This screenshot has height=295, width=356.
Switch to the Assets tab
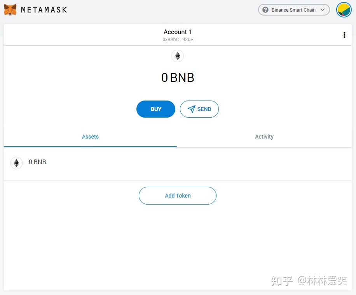pyautogui.click(x=91, y=137)
